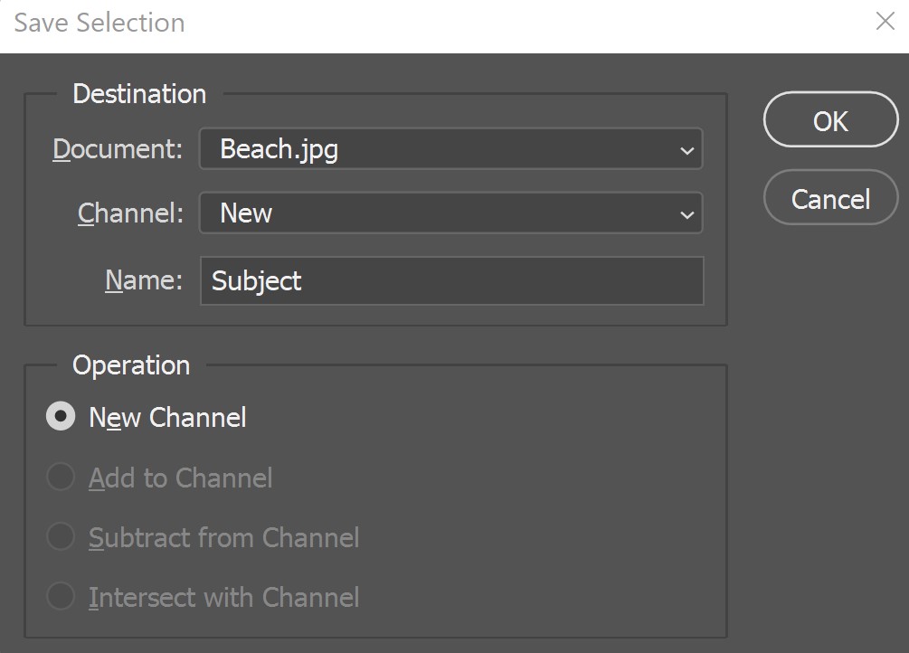The width and height of the screenshot is (909, 653).
Task: Click OK to save the selection
Action: 830,119
